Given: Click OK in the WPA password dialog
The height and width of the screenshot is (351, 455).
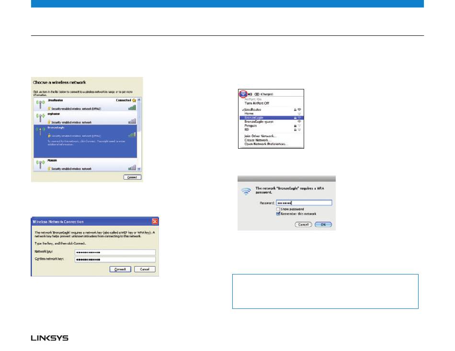Looking at the screenshot, I should (323, 224).
